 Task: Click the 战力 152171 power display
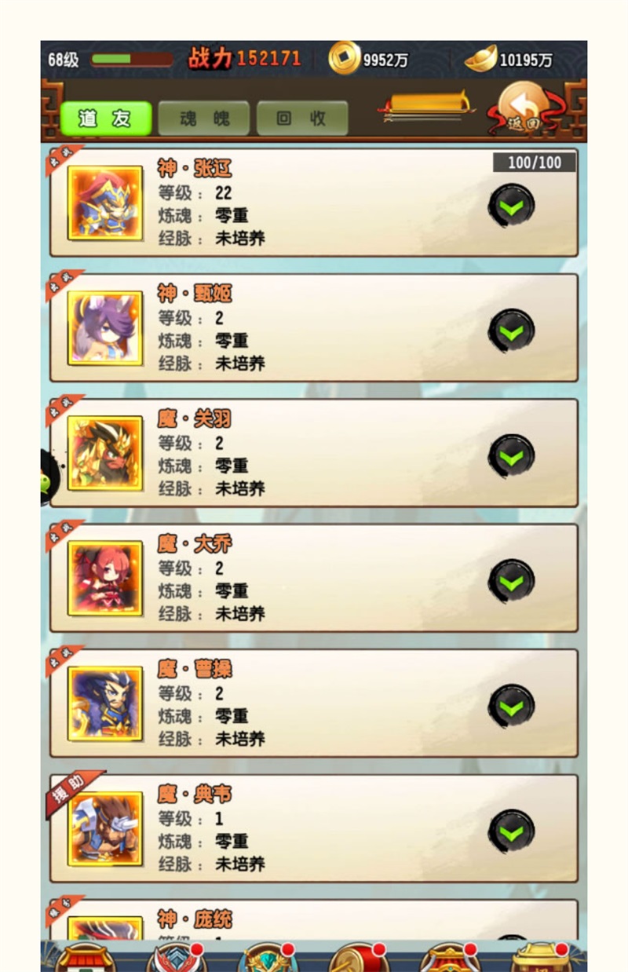point(244,58)
